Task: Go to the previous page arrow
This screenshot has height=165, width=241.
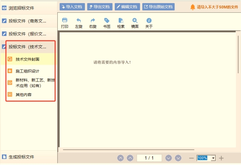Action: click(x=130, y=158)
